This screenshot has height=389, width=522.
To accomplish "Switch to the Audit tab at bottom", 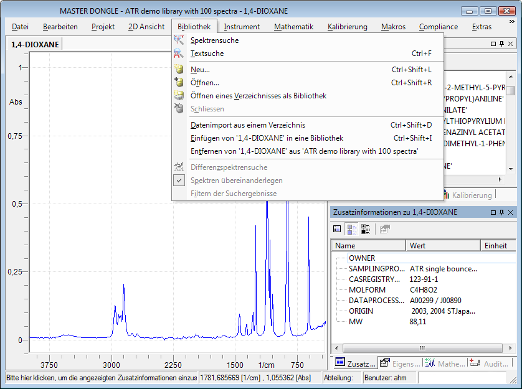I will point(490,363).
